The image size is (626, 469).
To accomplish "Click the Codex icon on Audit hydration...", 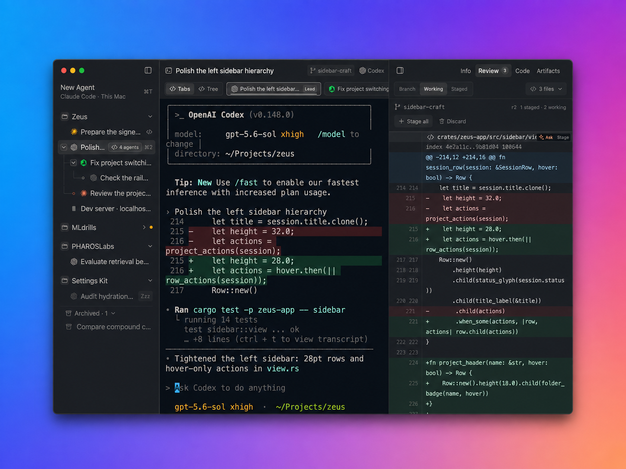I will (74, 296).
